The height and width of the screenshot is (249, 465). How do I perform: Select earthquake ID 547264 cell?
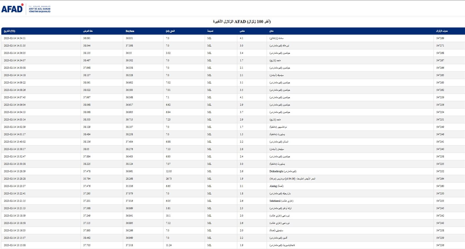click(x=440, y=179)
